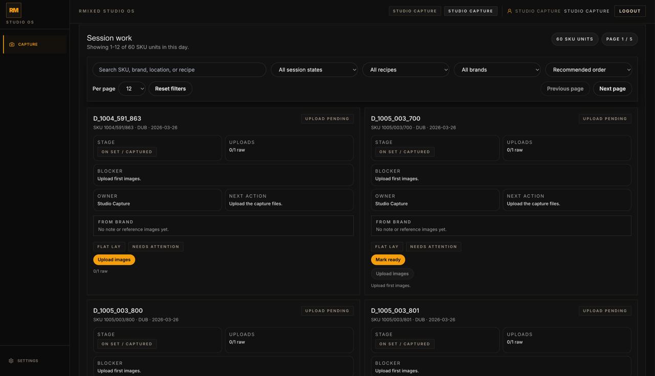Mark D_1005_003_700 as ready
655x376 pixels.
coord(388,260)
